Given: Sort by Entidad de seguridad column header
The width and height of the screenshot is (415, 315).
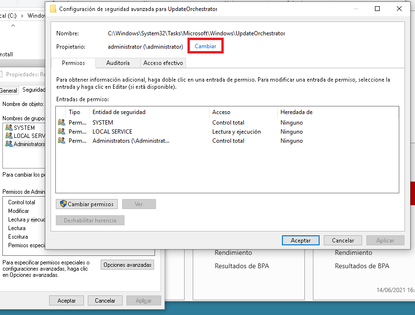Looking at the screenshot, I should coord(149,112).
